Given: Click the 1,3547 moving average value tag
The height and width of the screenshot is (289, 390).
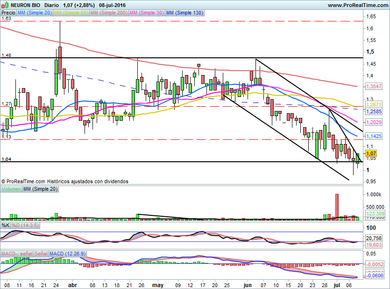Looking at the screenshot, I should coord(374,87).
